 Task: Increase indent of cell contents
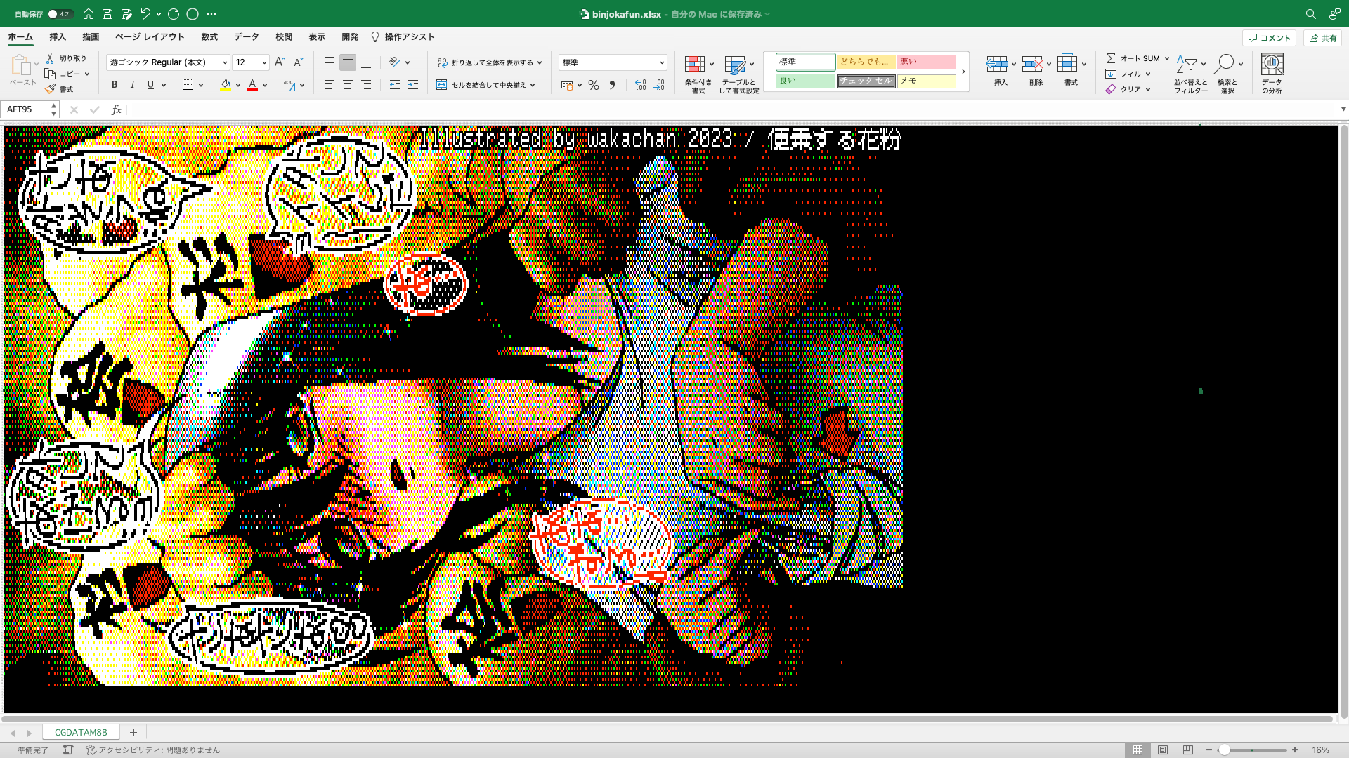pos(413,85)
